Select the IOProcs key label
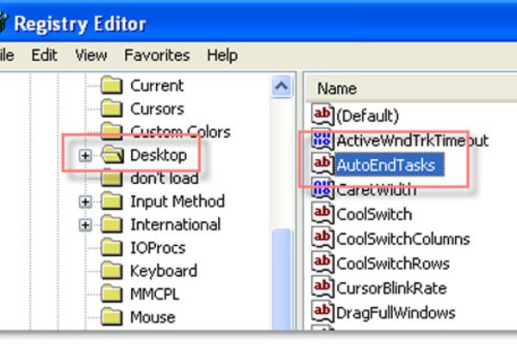Image resolution: width=517 pixels, height=344 pixels. point(158,249)
